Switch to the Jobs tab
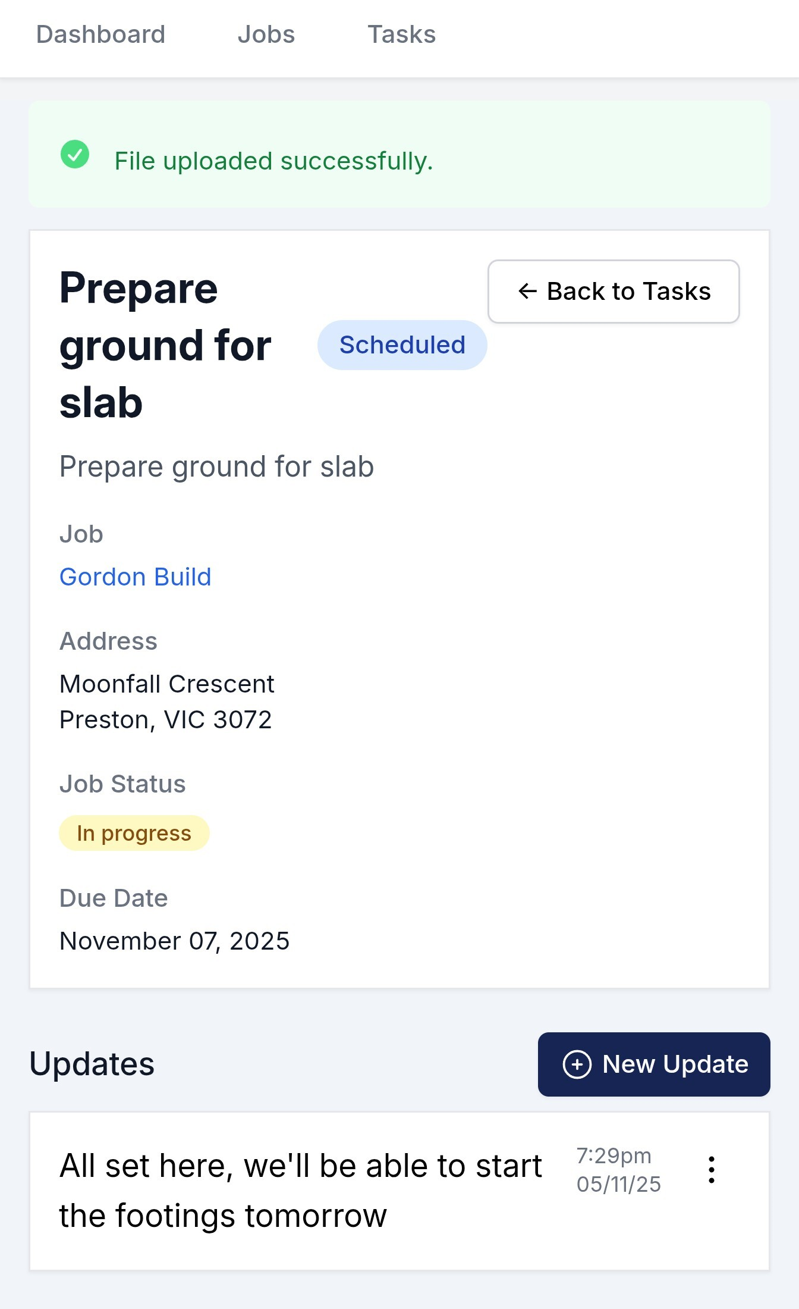 point(266,35)
